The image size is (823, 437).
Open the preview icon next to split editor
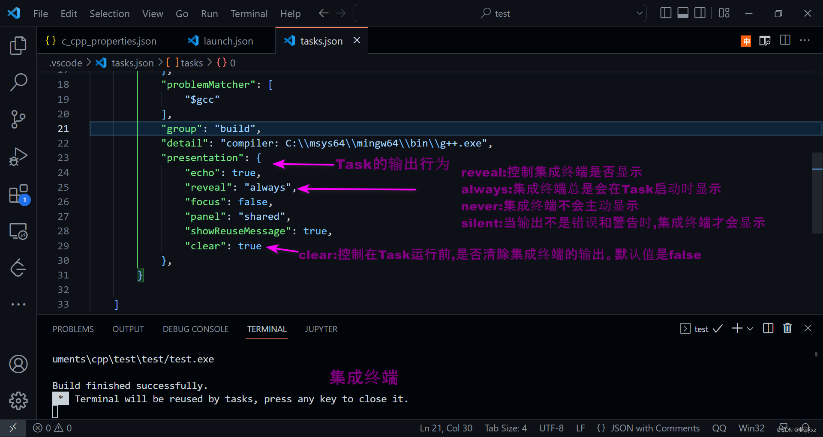click(x=765, y=41)
